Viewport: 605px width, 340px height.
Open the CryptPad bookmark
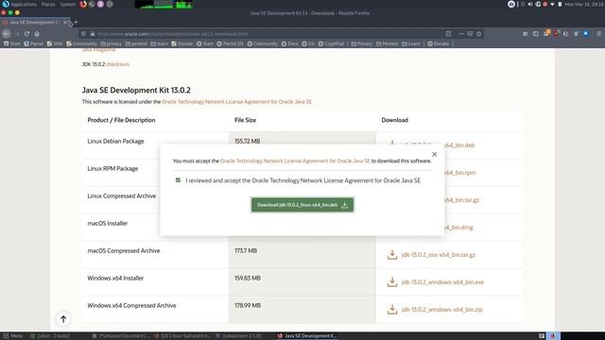tap(331, 43)
